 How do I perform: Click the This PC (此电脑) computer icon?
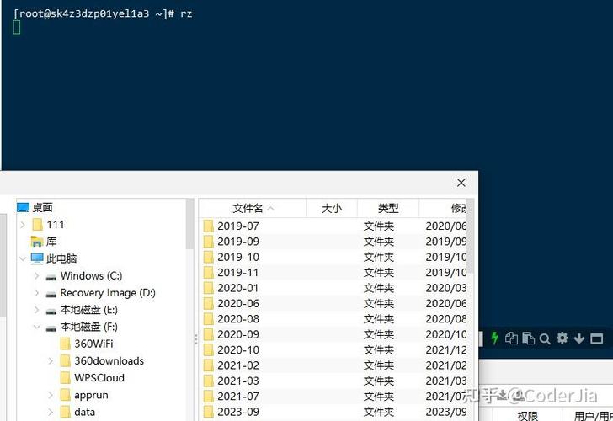[37, 258]
